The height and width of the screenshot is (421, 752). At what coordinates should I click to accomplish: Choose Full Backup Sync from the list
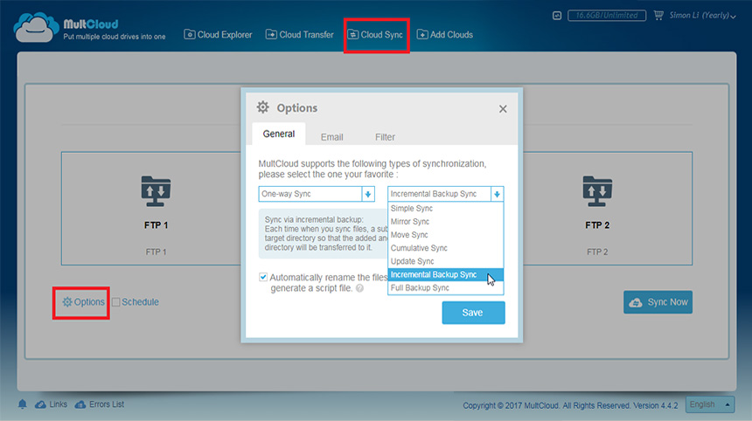click(x=446, y=288)
